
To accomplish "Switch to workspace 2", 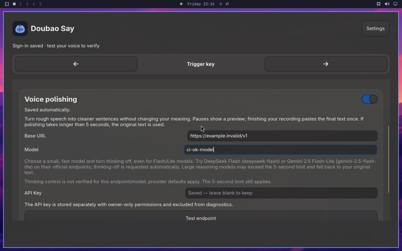I will 21,4.
